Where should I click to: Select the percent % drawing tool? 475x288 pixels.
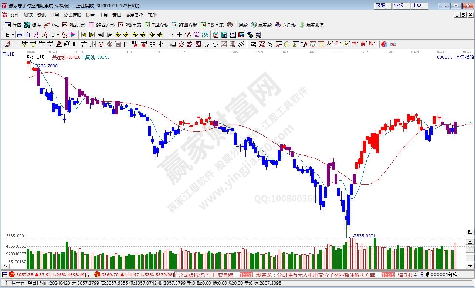coord(270,44)
